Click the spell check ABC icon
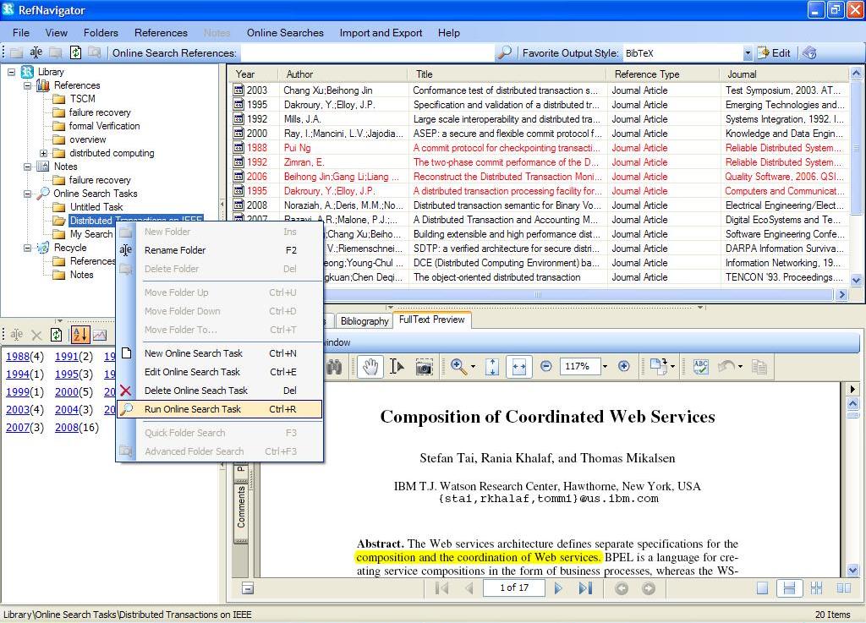This screenshot has width=866, height=623. pyautogui.click(x=700, y=367)
